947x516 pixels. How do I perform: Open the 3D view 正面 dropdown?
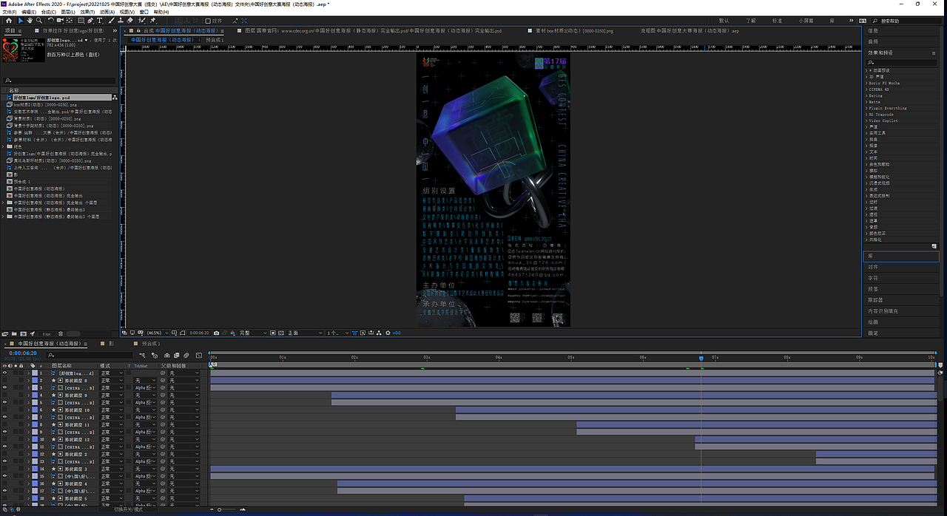coord(305,333)
